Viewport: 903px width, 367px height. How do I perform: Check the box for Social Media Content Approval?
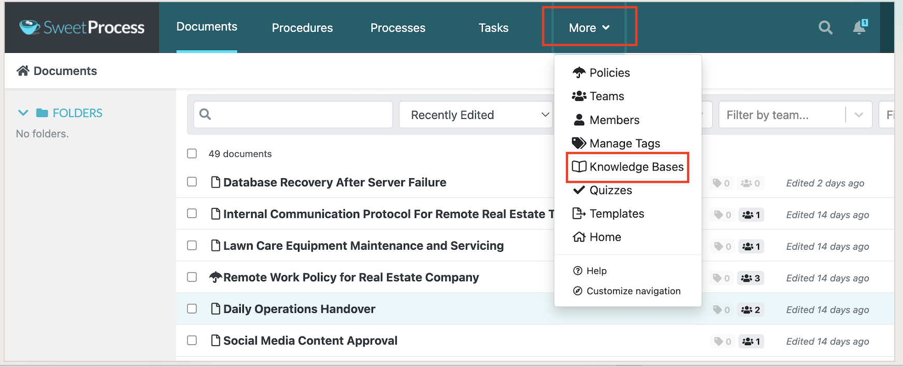click(x=192, y=340)
